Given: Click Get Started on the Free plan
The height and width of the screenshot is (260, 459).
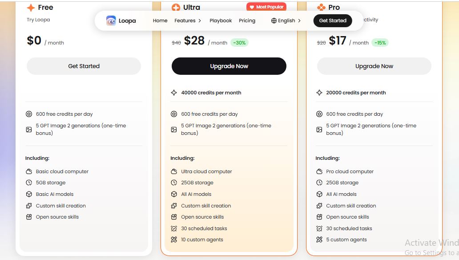Looking at the screenshot, I should 84,66.
